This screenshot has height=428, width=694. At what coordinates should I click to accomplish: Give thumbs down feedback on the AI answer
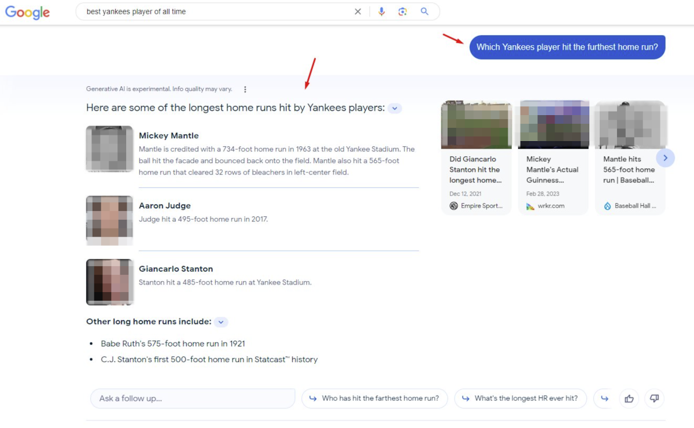654,399
